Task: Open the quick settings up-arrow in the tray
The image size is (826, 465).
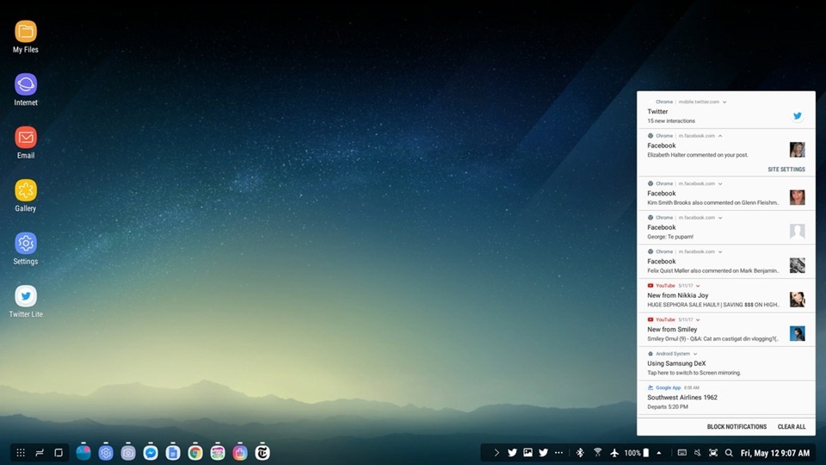Action: 658,452
